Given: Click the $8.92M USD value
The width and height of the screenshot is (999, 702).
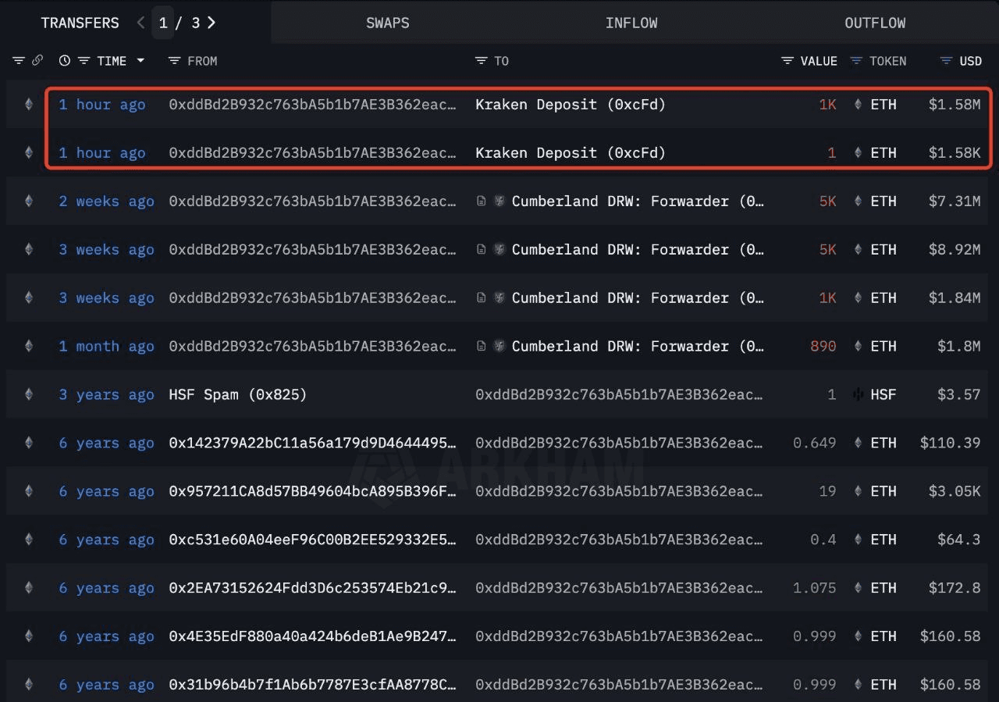Looking at the screenshot, I should 955,249.
